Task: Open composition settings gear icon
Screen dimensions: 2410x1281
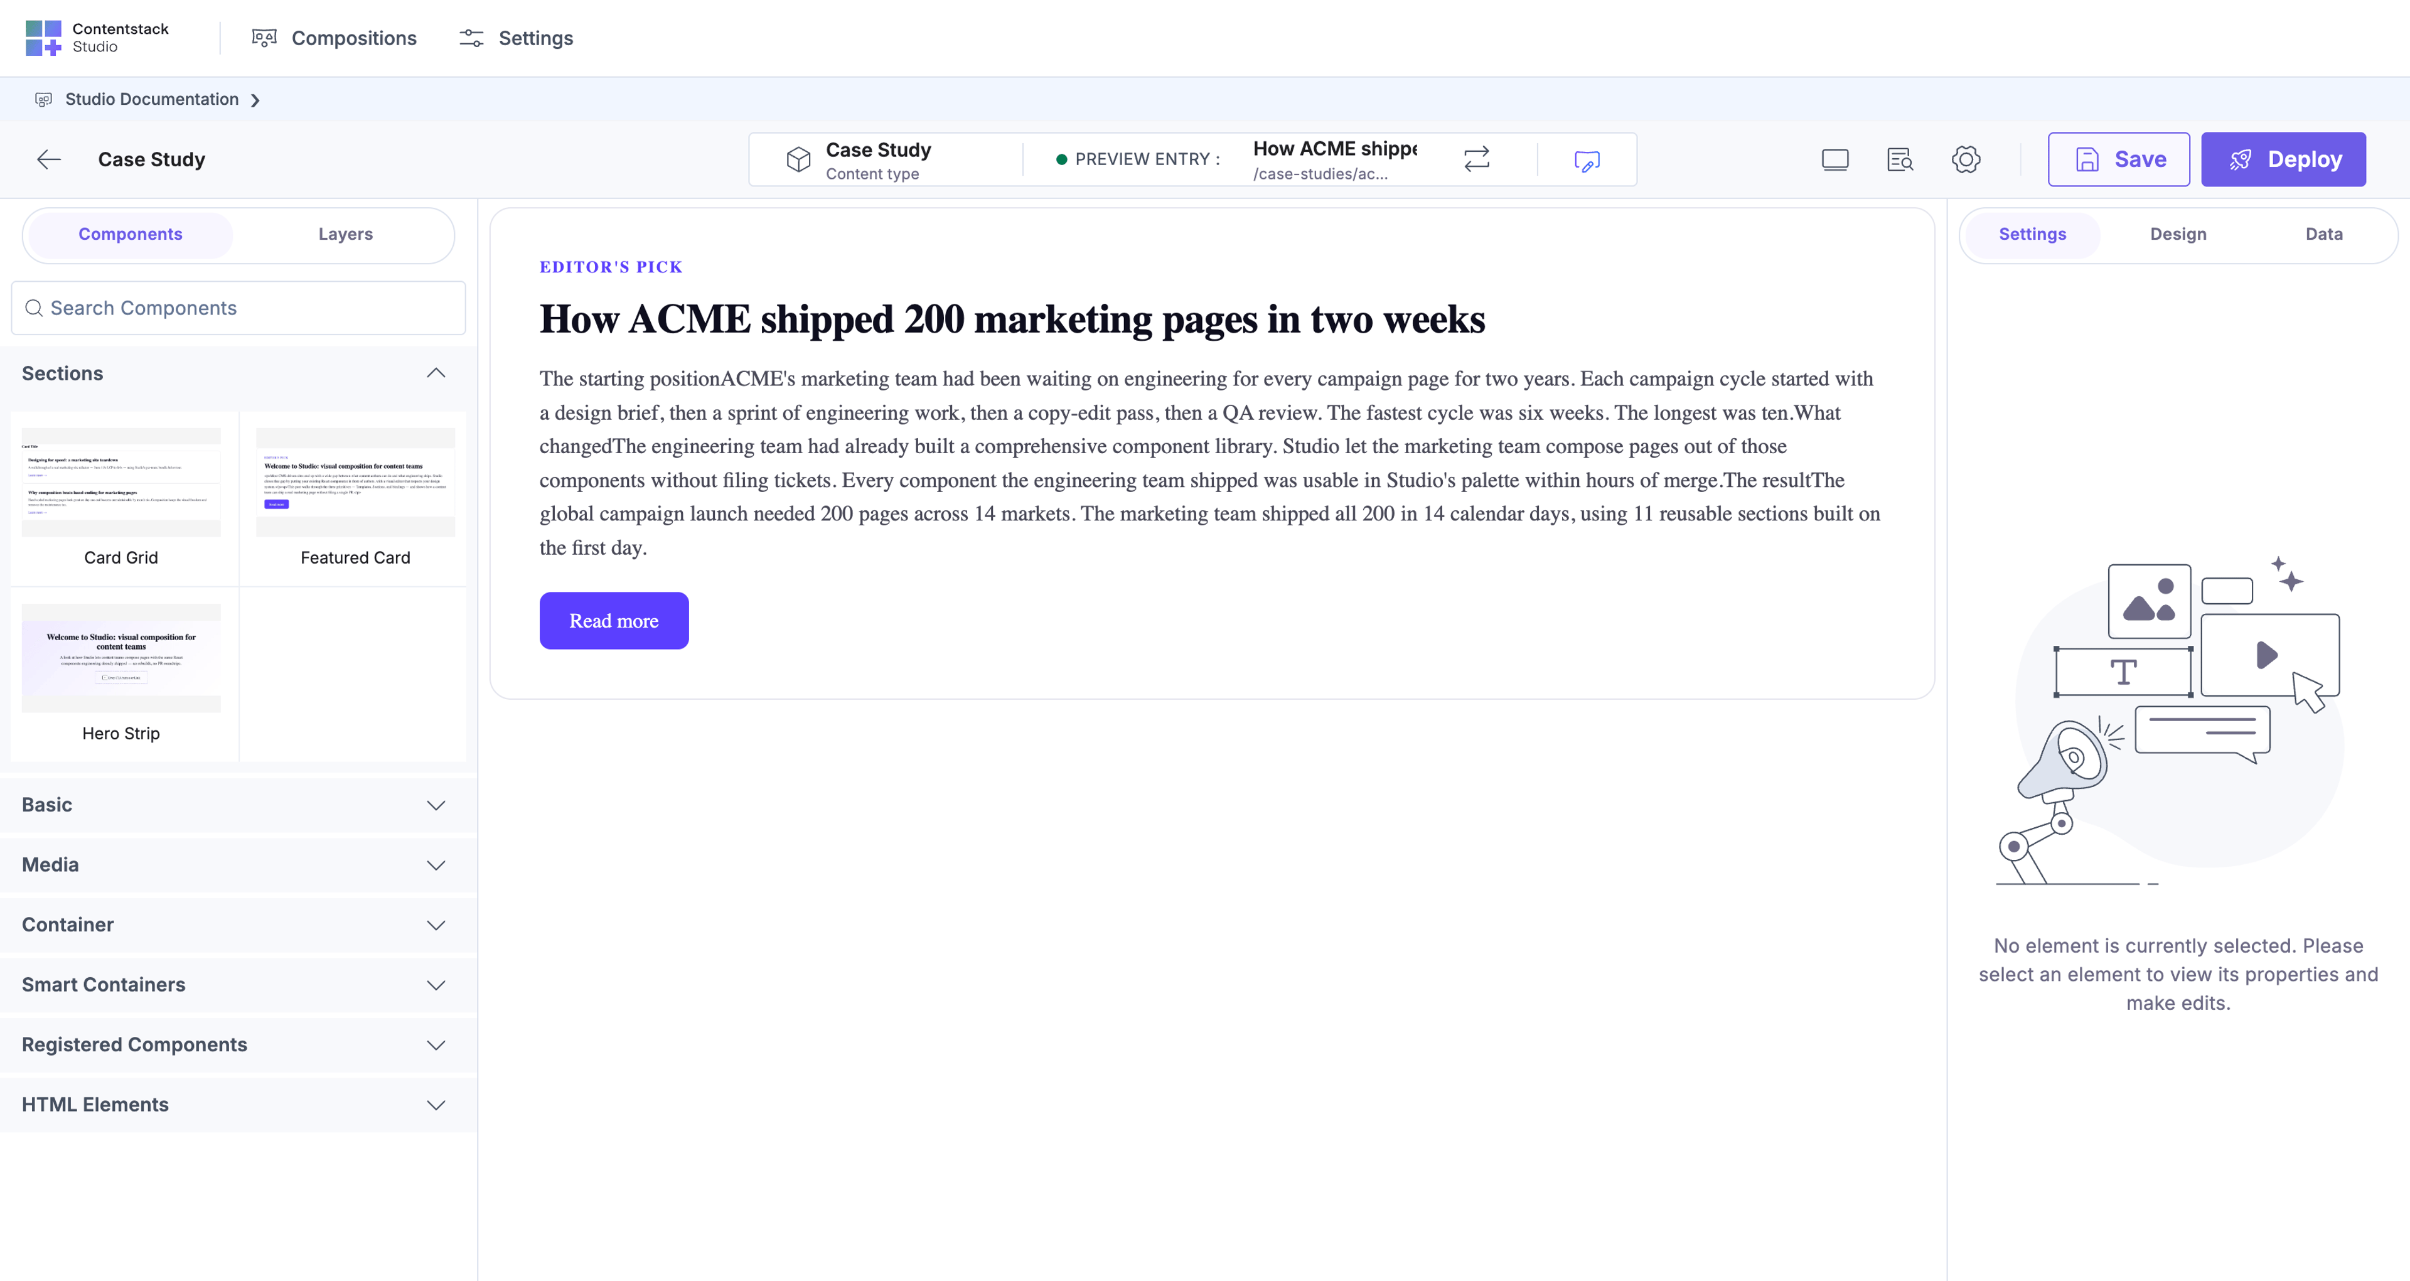Action: point(1966,159)
